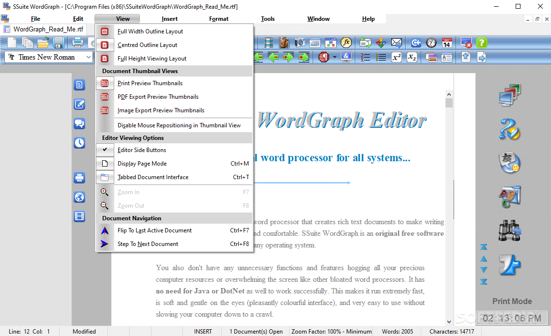The height and width of the screenshot is (336, 551).
Task: Click the bullet list icon
Action: click(381, 57)
